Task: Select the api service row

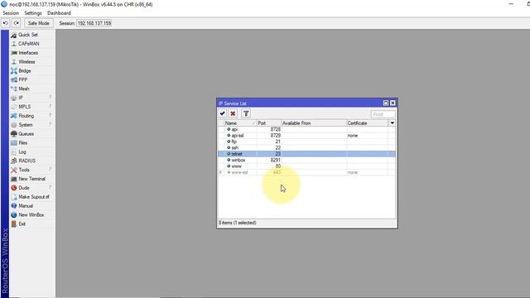Action: [306, 129]
